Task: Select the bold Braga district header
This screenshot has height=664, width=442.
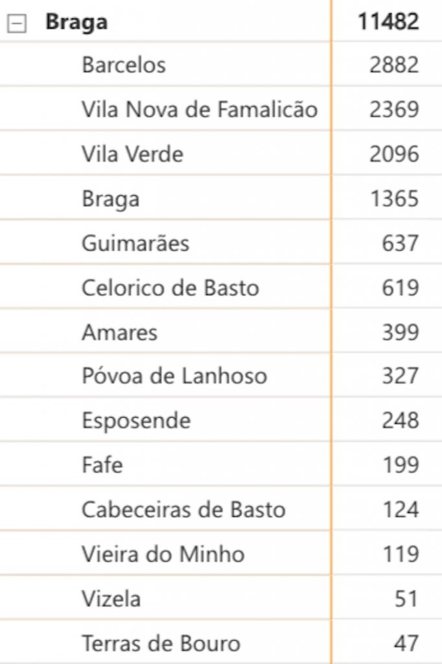Action: coord(76,23)
